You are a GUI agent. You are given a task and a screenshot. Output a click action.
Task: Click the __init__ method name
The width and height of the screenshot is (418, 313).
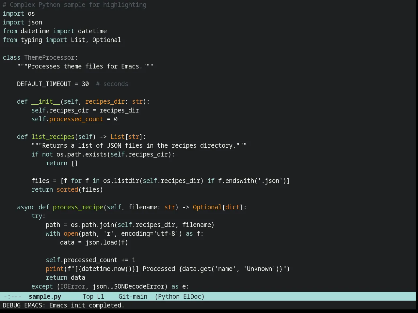pos(46,101)
